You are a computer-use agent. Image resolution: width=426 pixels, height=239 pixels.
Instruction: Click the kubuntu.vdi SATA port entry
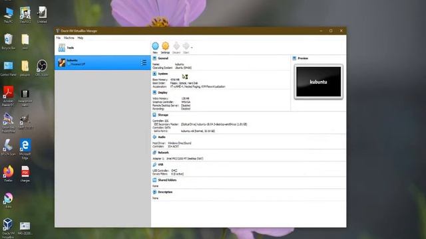click(198, 131)
